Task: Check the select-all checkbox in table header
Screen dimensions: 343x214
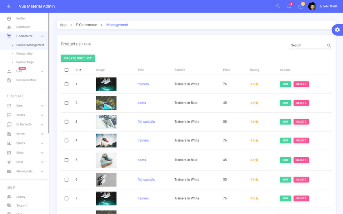Action: click(x=66, y=70)
